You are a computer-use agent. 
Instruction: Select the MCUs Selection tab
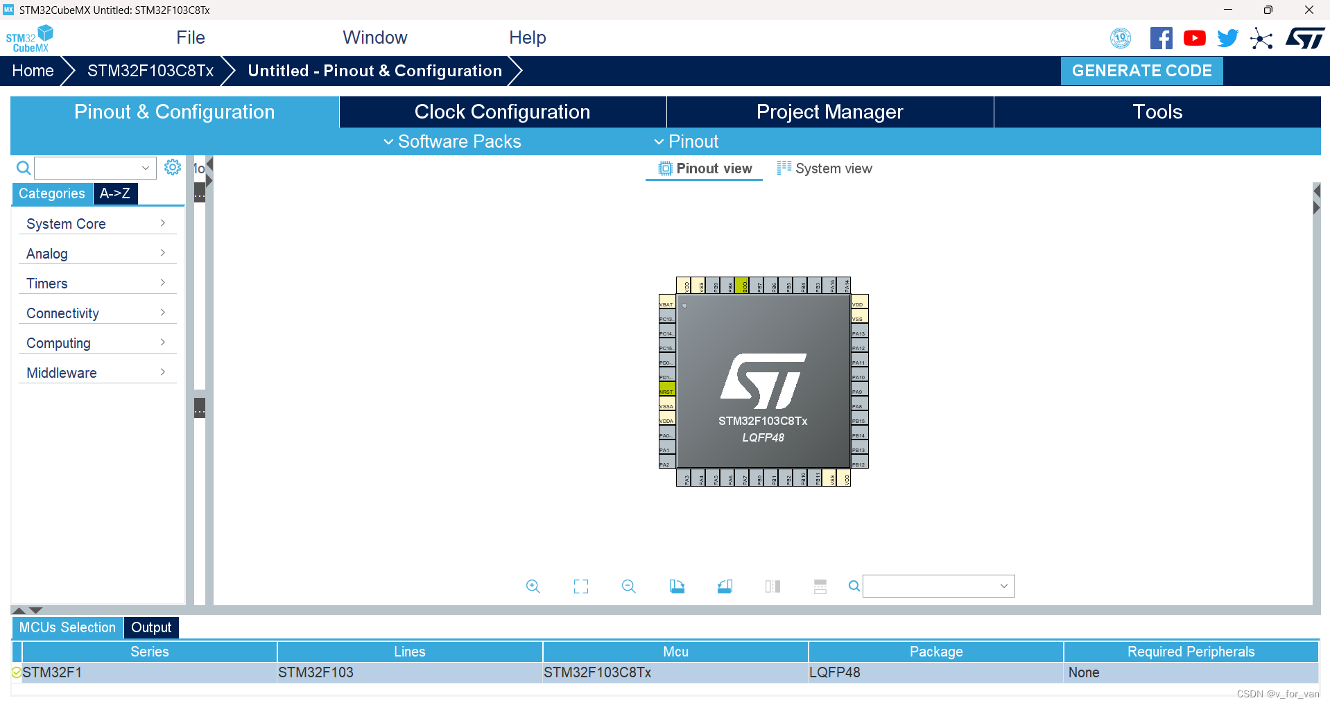pos(67,627)
